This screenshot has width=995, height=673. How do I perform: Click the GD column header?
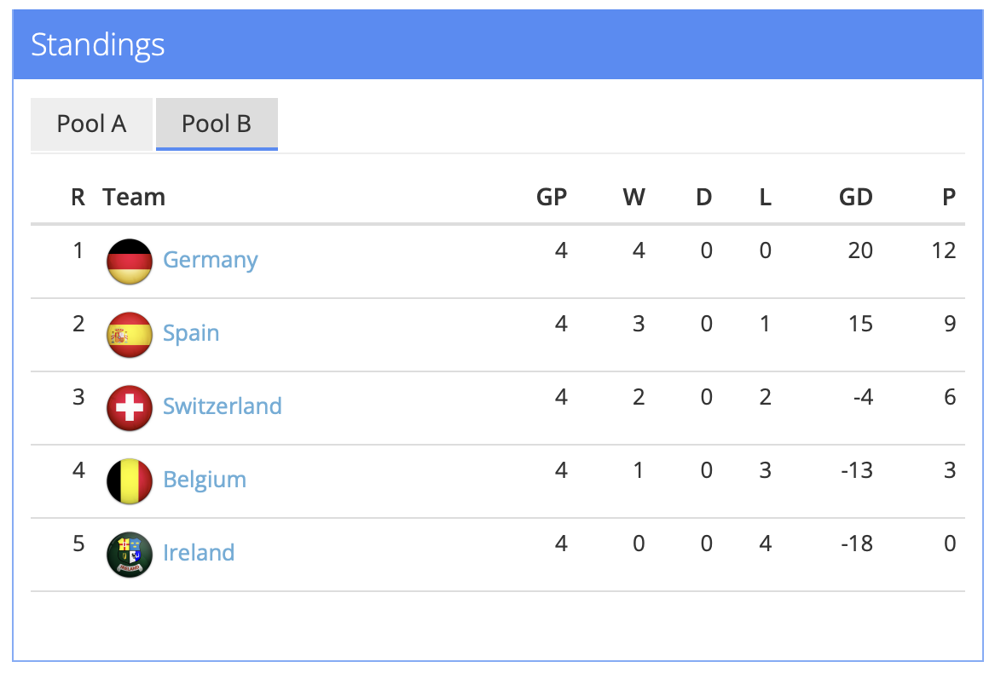coord(855,198)
